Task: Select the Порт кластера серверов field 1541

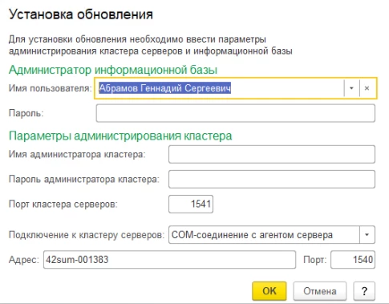Action: pyautogui.click(x=191, y=204)
